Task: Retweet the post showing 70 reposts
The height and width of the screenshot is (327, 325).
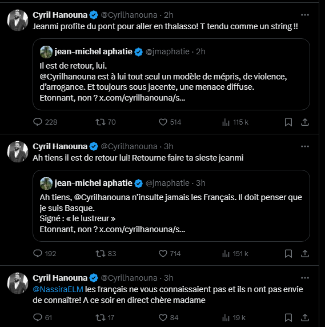Action: pos(106,122)
